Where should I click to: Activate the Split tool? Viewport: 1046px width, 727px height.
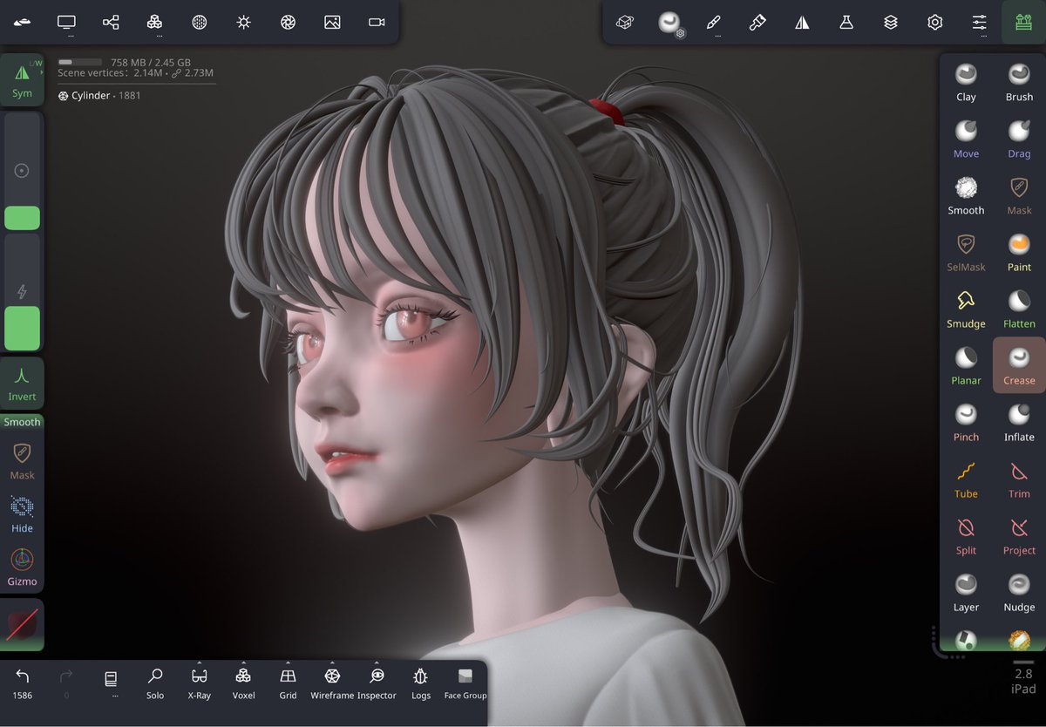[966, 536]
